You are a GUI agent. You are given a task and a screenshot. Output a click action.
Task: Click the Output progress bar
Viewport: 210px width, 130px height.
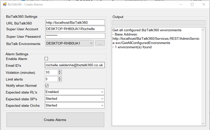click(x=159, y=23)
